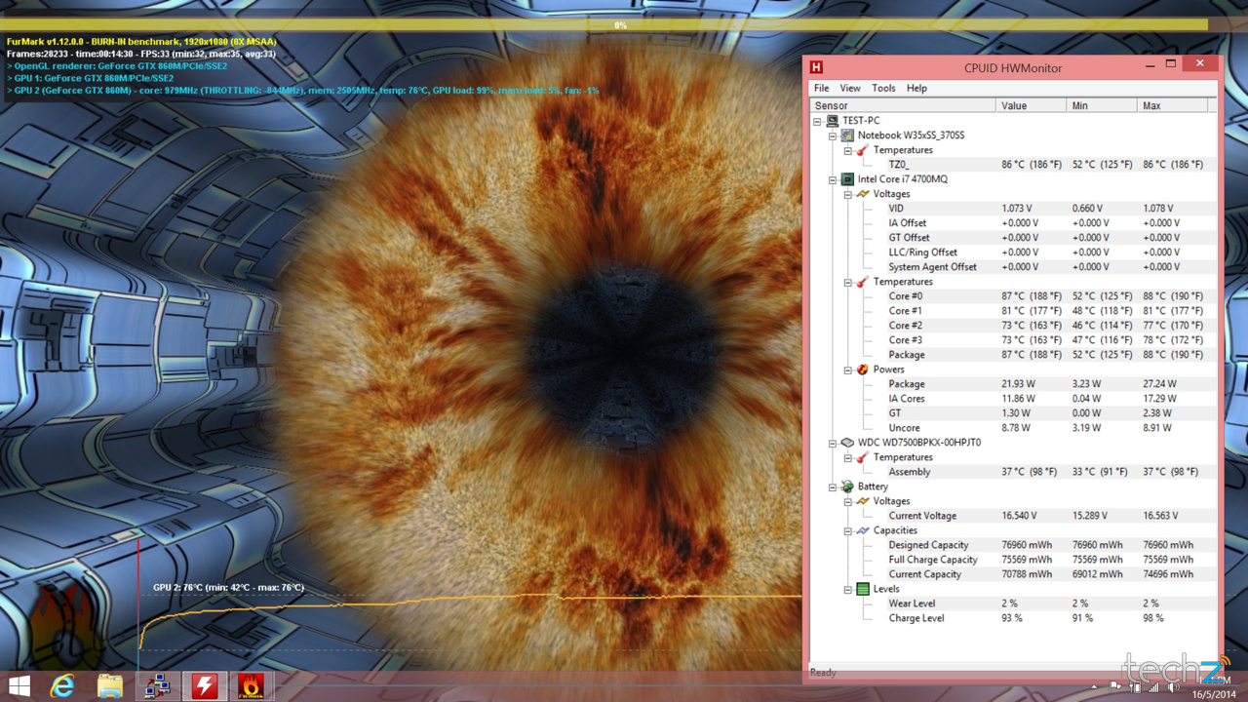1248x702 pixels.
Task: Open Internet Explorer from the taskbar
Action: click(62, 685)
